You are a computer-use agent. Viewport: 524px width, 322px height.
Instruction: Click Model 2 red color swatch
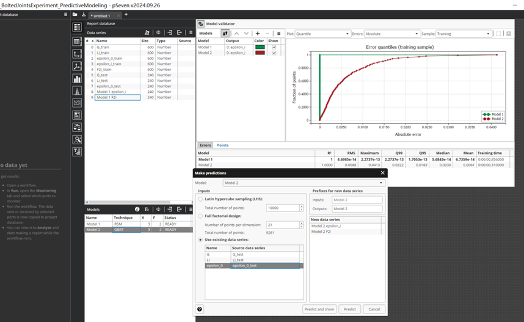[260, 53]
